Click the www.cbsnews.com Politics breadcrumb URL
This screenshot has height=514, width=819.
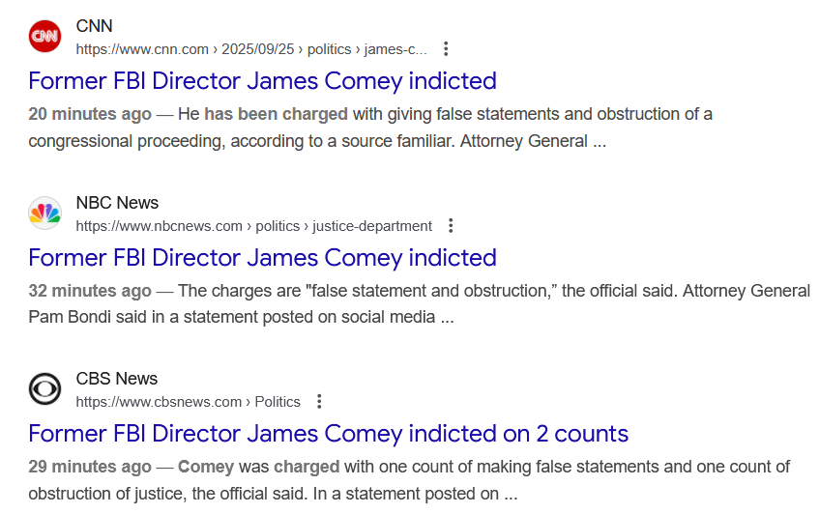pos(188,402)
